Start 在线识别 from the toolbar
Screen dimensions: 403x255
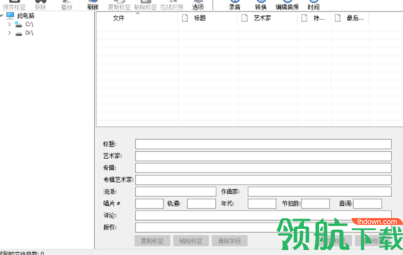coord(172,5)
